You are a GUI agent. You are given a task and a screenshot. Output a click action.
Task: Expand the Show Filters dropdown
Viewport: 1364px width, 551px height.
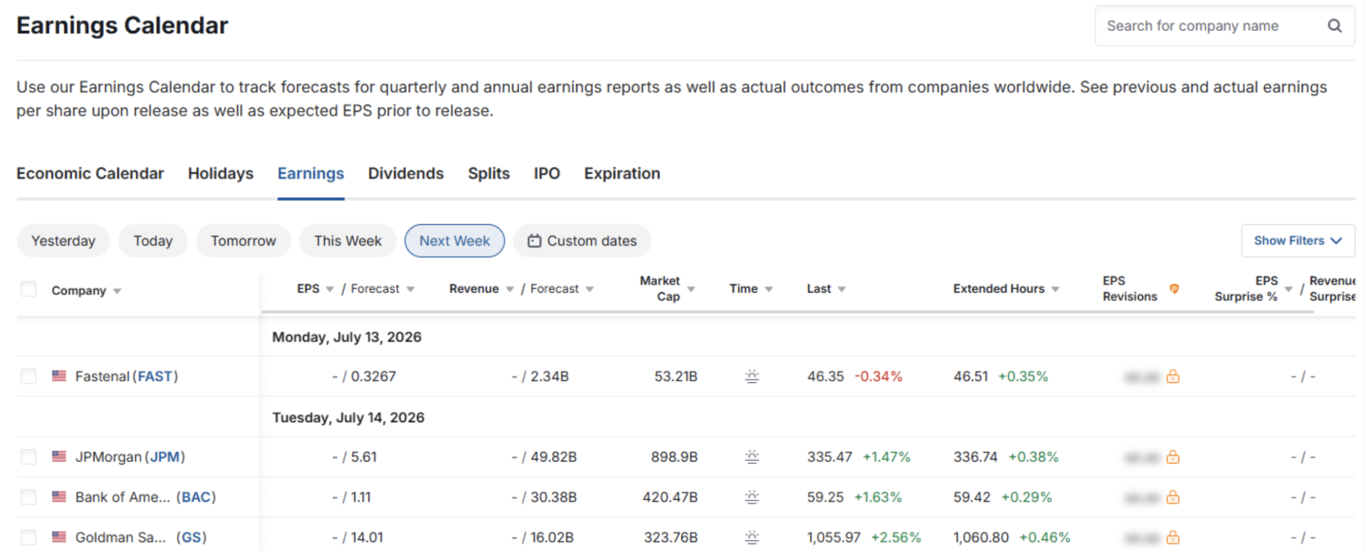click(x=1298, y=241)
